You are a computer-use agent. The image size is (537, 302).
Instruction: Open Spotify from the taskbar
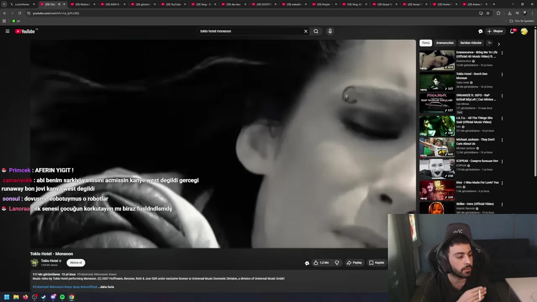click(63, 297)
